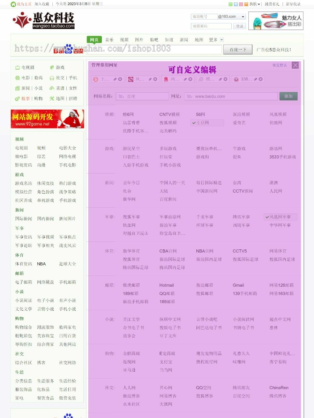Open the 换肤 skin dropdown
Screen dimensions: 314x418
[x=255, y=4]
